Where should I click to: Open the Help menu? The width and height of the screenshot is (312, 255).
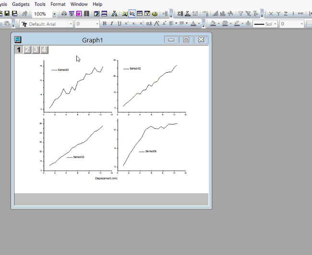[x=97, y=4]
